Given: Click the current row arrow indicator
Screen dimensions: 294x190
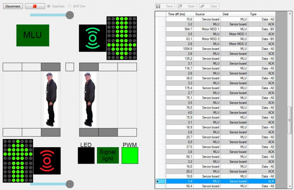Looking at the screenshot, I should pyautogui.click(x=157, y=181).
